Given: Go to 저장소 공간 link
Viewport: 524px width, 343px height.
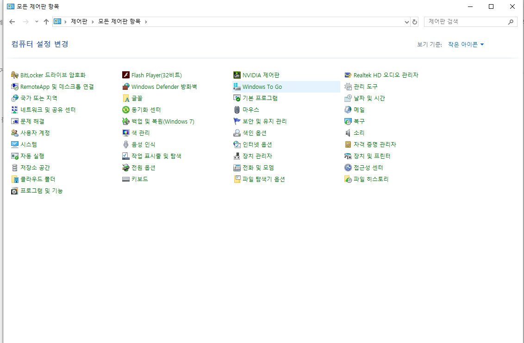Looking at the screenshot, I should [x=35, y=168].
